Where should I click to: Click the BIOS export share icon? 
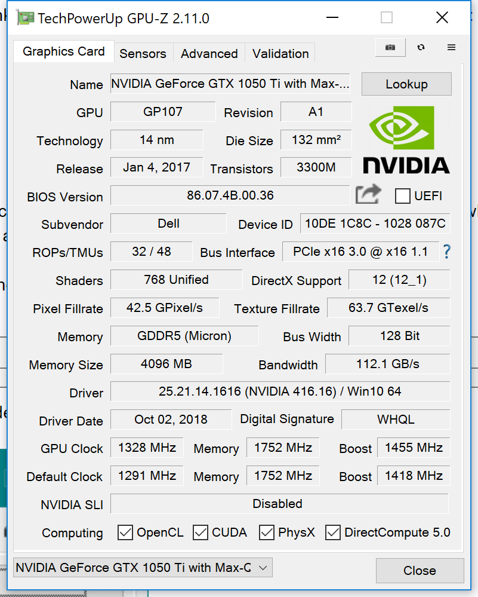point(368,195)
